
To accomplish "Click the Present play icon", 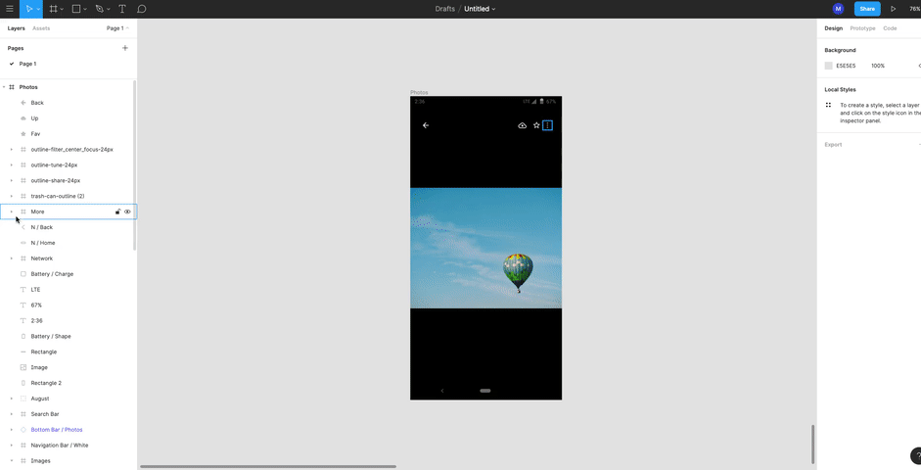I will 893,9.
